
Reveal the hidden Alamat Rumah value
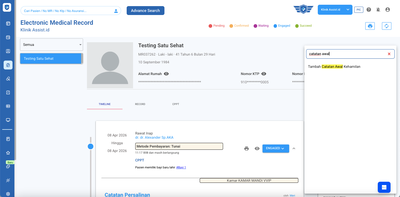pyautogui.click(x=166, y=74)
